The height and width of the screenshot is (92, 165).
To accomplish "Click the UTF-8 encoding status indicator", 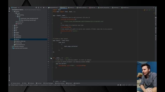I will (x=130, y=85).
